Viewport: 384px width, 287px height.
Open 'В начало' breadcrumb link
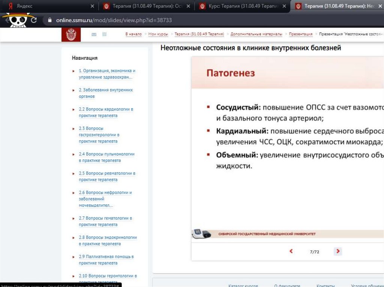tap(133, 34)
